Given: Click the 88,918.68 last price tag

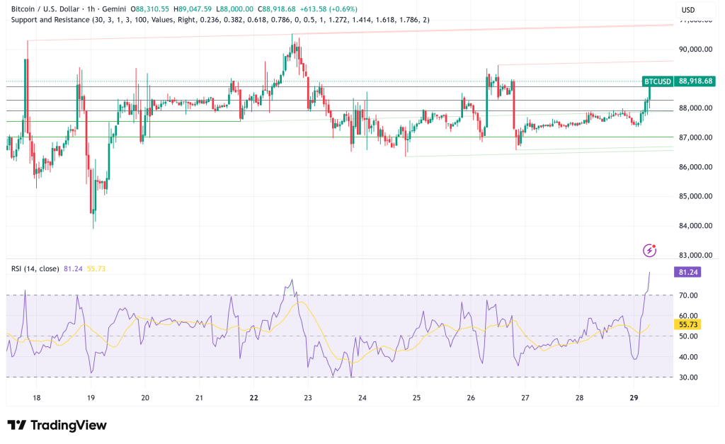Looking at the screenshot, I should [x=694, y=82].
